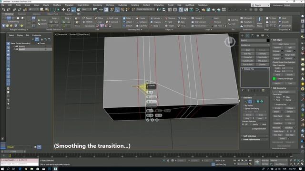Open the Graph Editors menu
305x171 pixels.
(x=83, y=5)
